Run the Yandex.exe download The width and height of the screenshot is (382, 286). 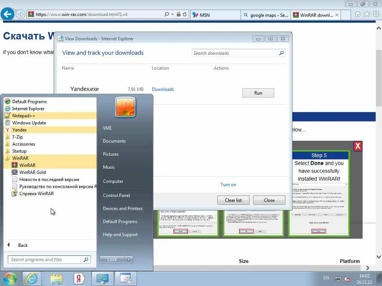tap(258, 93)
